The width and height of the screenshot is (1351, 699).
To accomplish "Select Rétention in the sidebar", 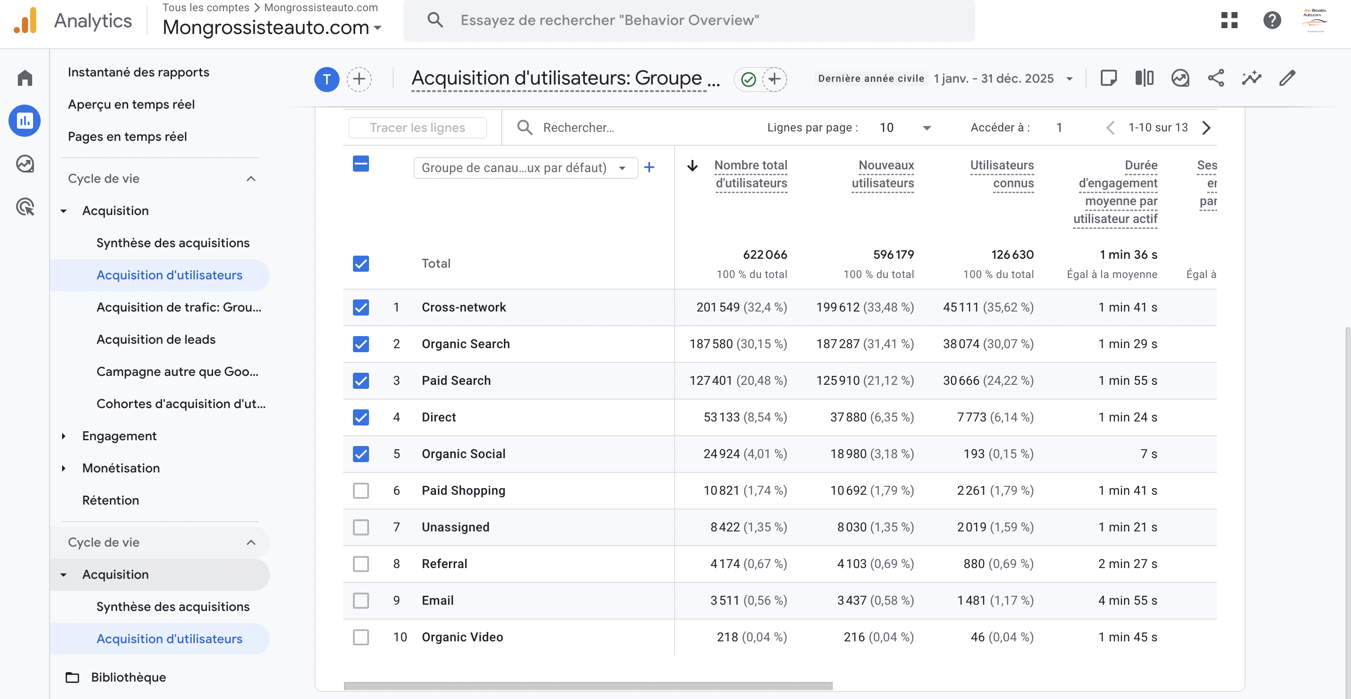I will (x=110, y=500).
